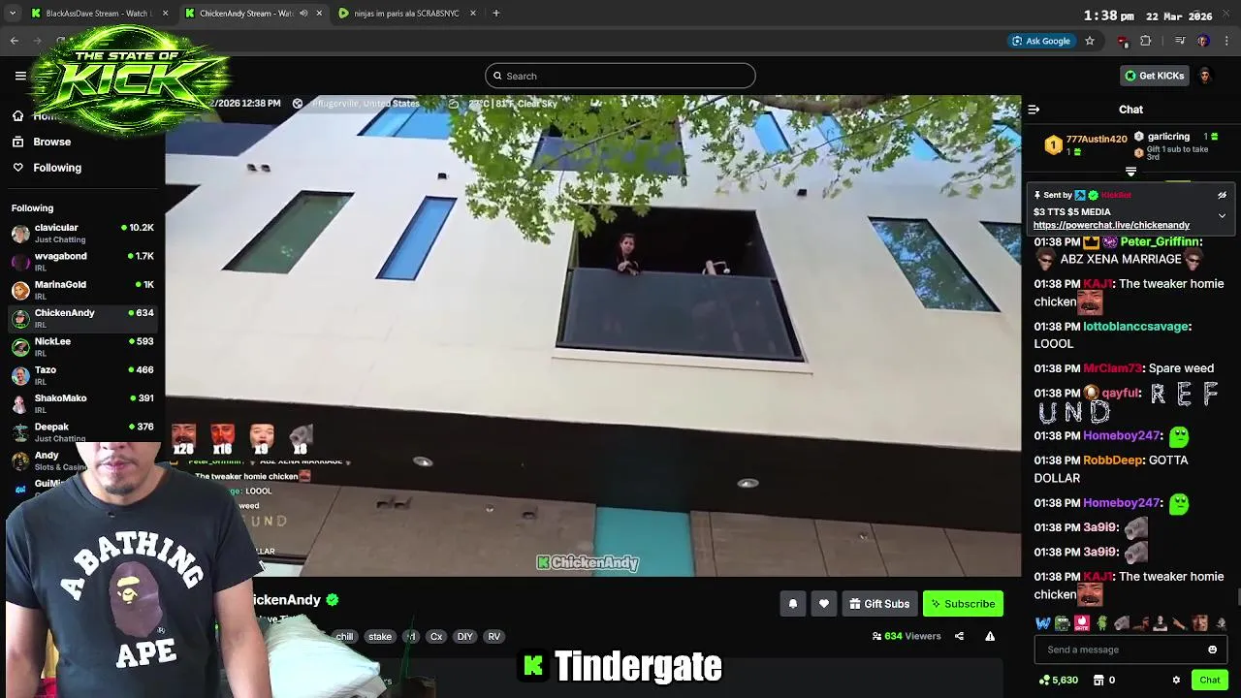Bookmark this page with the star icon
1241x698 pixels.
pos(1090,41)
